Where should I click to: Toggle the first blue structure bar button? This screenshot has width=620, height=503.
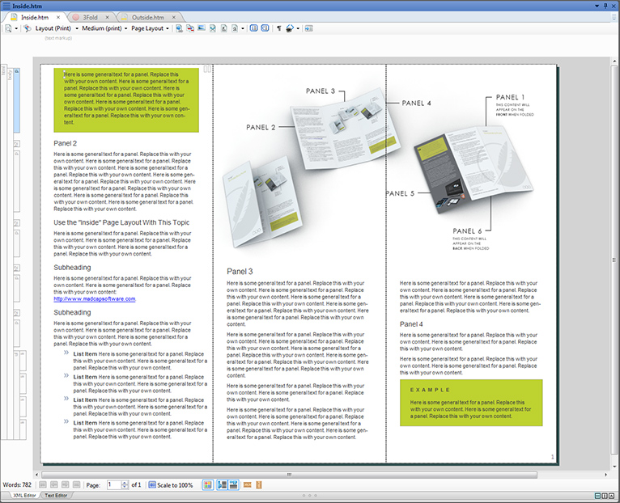tap(254, 28)
